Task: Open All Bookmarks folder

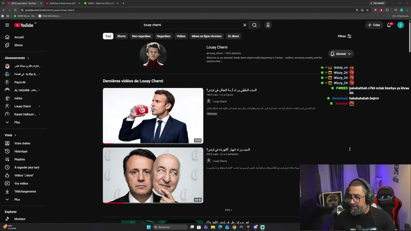Action: click(401, 16)
